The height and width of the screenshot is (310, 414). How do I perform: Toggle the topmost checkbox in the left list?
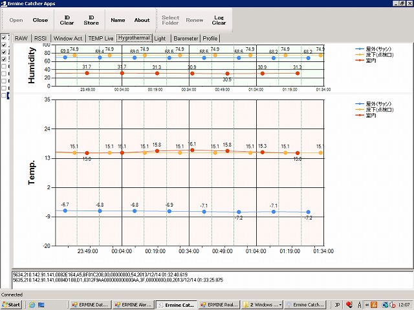click(4, 37)
